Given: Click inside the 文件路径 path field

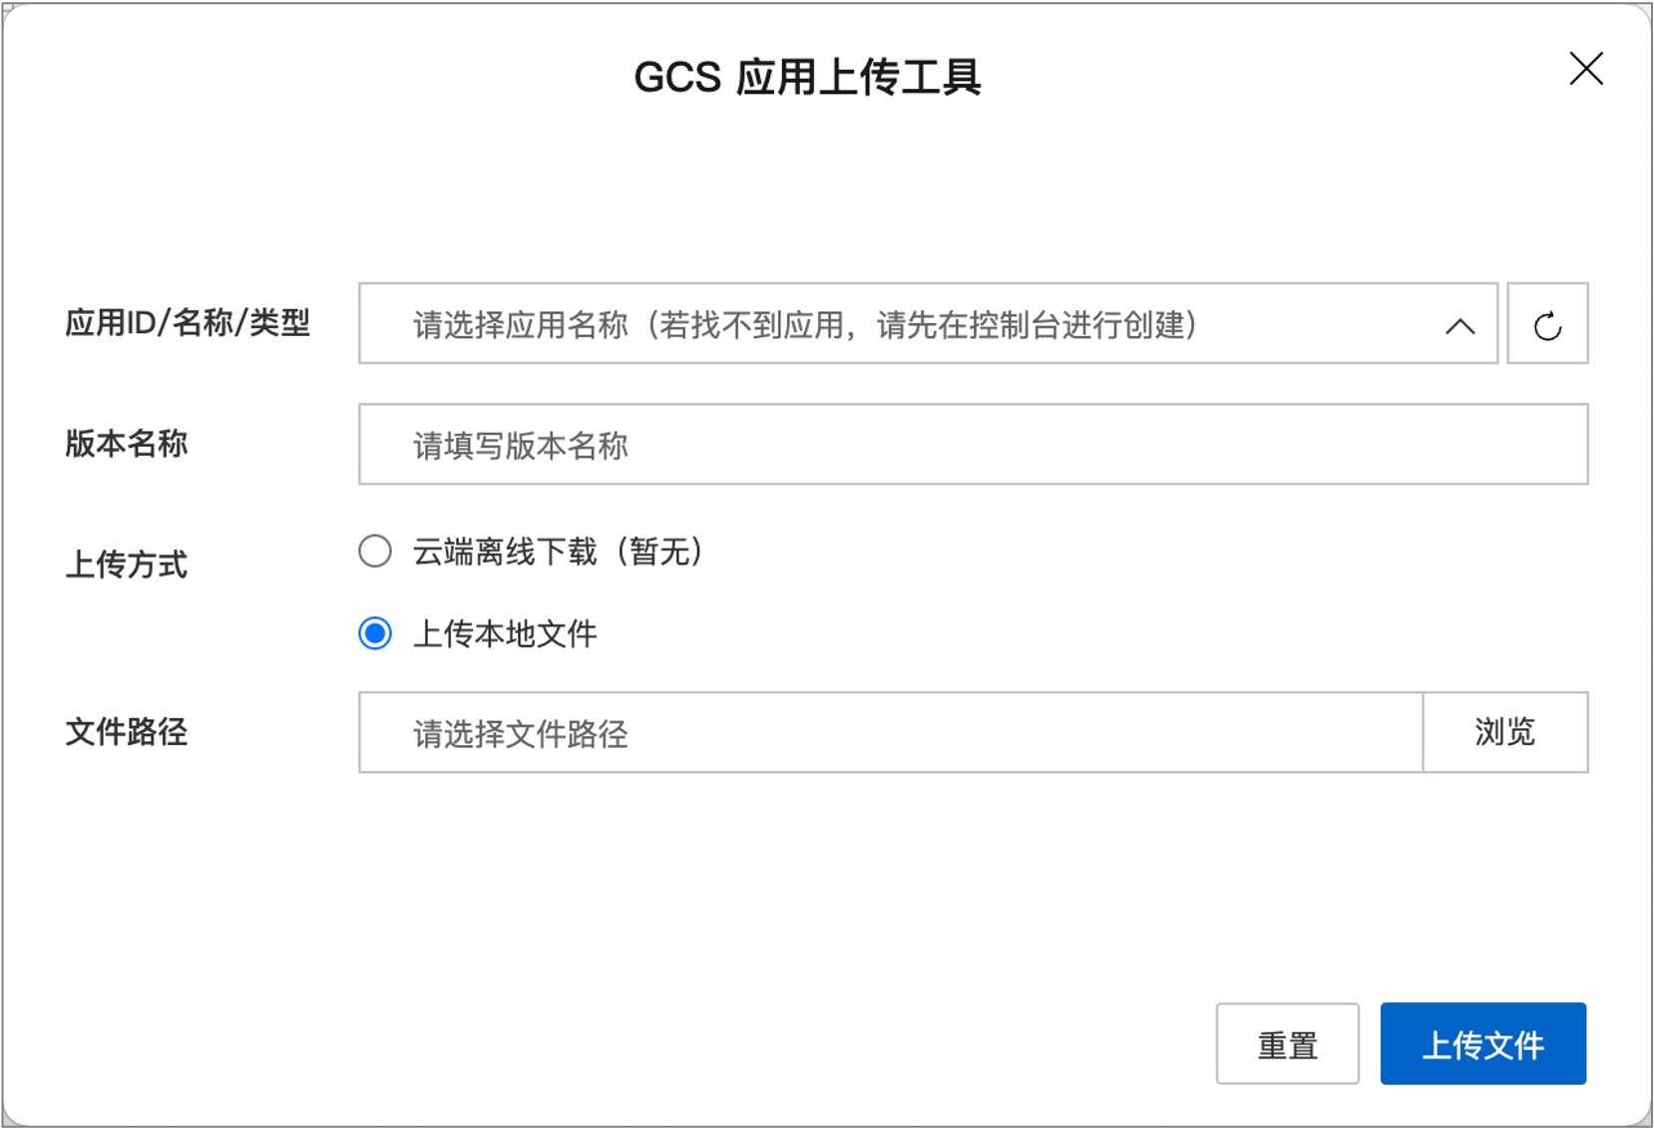Looking at the screenshot, I should (888, 732).
